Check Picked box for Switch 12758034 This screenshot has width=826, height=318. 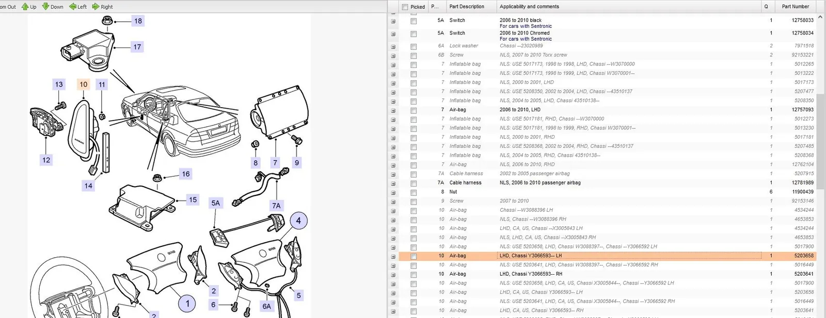point(414,34)
